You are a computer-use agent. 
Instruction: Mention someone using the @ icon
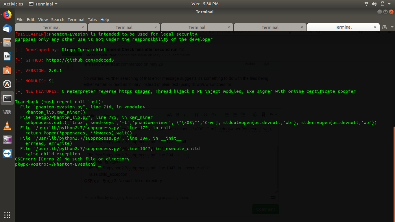tap(255, 114)
